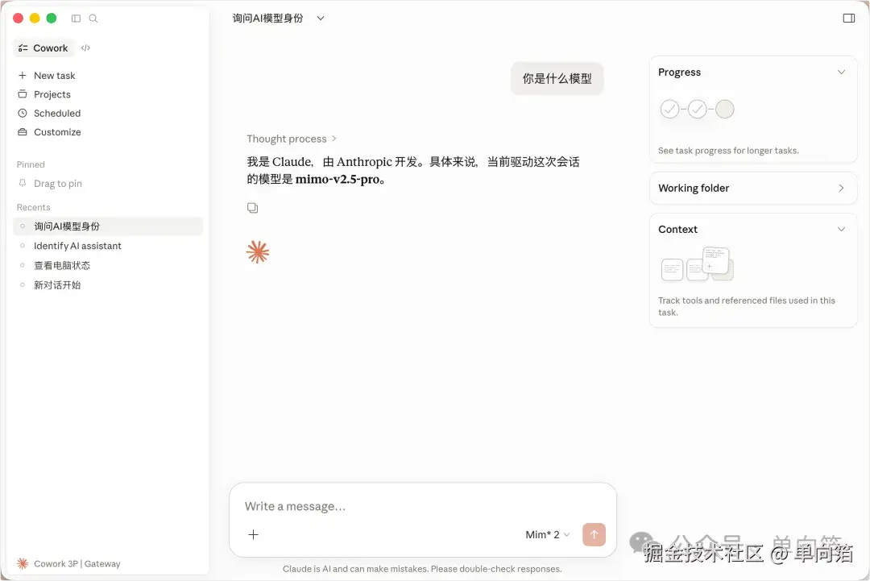Image resolution: width=870 pixels, height=581 pixels.
Task: Click the 询问AI模型身份 conversation title
Action: pos(268,19)
